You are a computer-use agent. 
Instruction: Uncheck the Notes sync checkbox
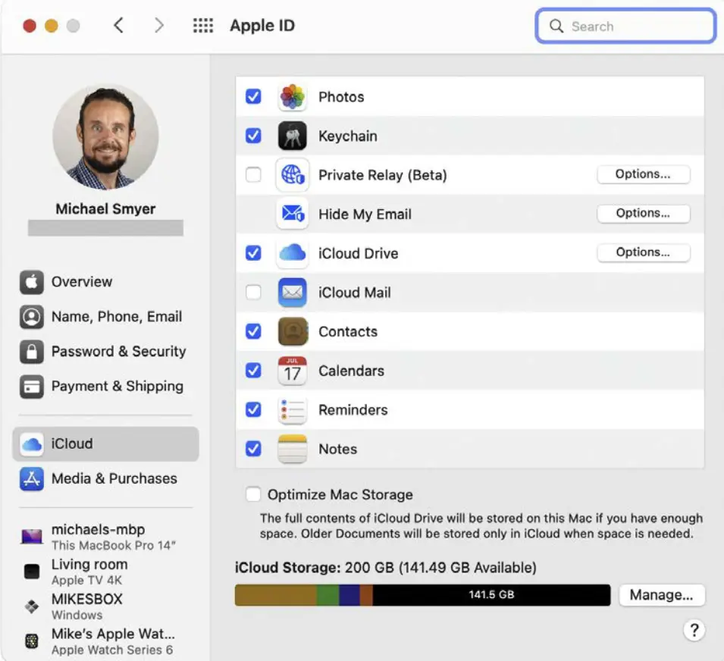[253, 449]
